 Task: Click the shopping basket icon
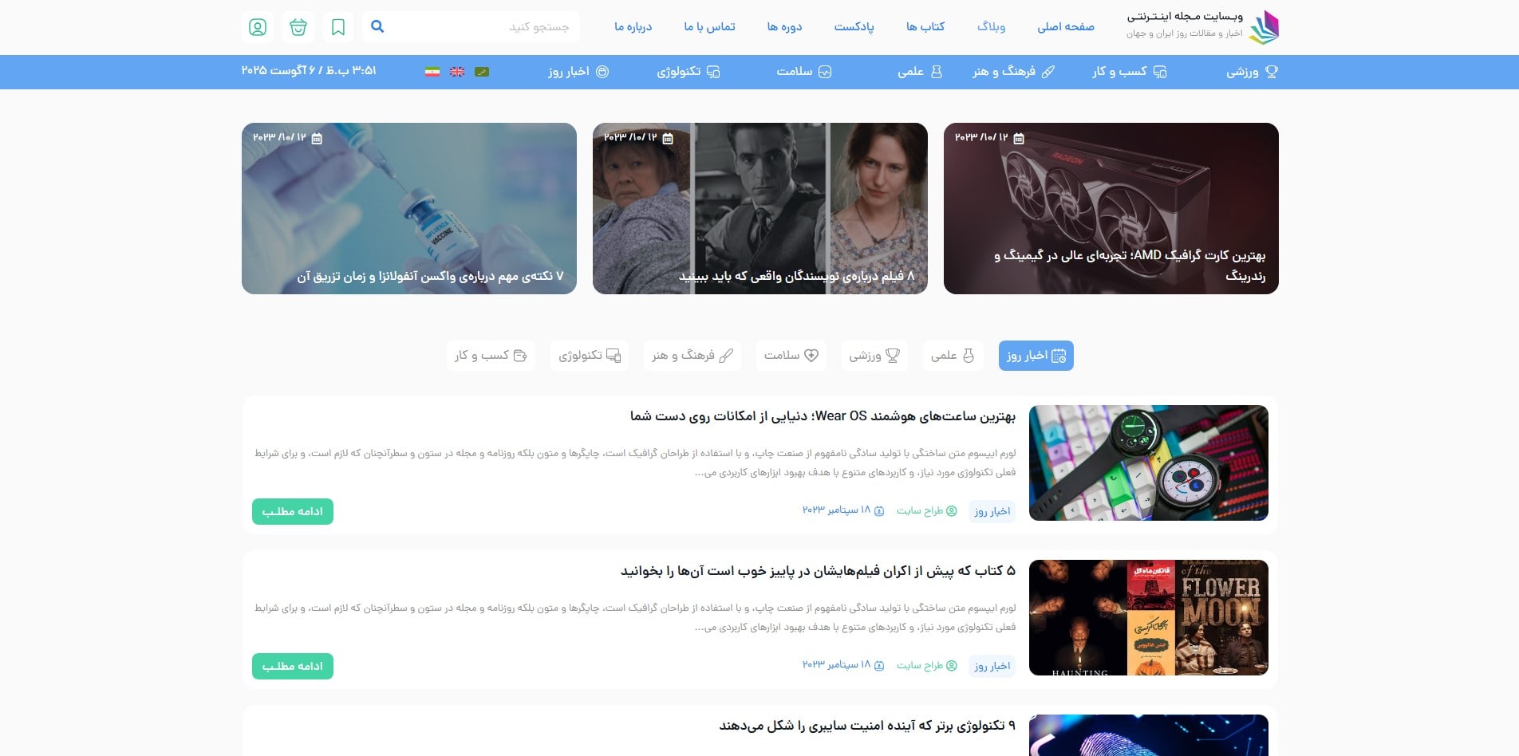click(x=298, y=26)
